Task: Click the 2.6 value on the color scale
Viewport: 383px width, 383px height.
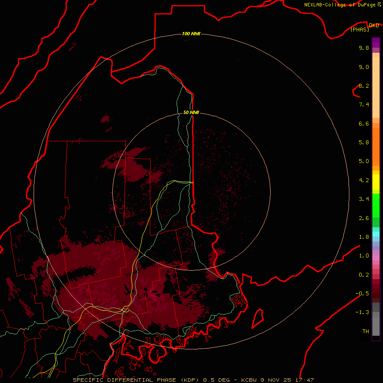Action: [364, 218]
